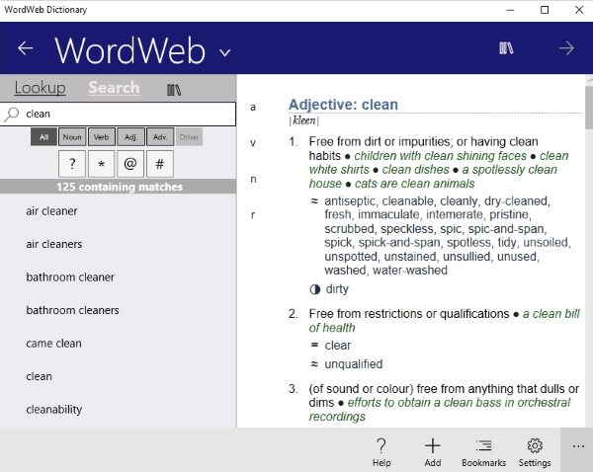
Task: Click the Add plus icon
Action: pyautogui.click(x=432, y=451)
